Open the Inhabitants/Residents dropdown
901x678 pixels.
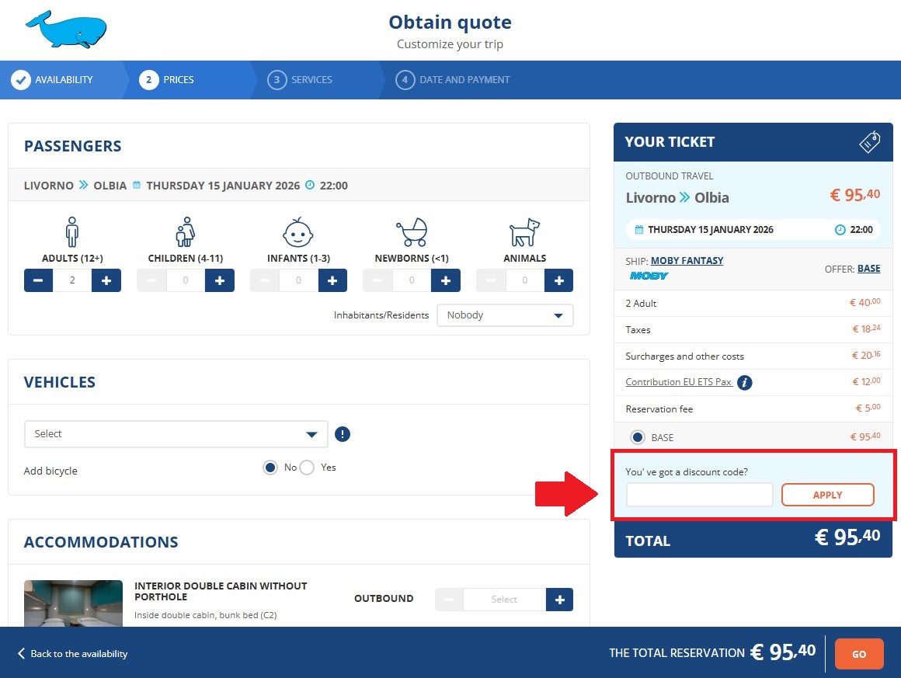(505, 315)
